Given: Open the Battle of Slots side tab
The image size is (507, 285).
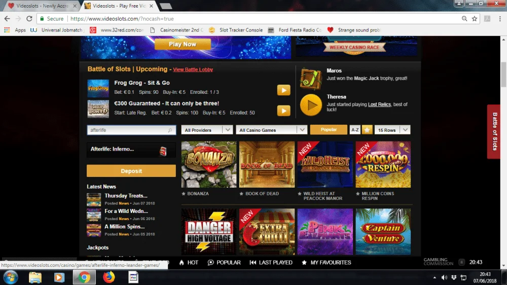Looking at the screenshot, I should click(494, 131).
